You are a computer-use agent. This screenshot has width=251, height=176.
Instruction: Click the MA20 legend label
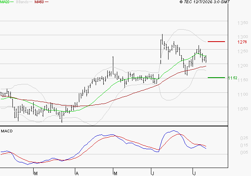[4, 2]
